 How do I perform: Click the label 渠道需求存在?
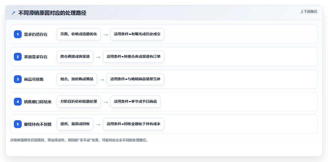click(x=36, y=57)
